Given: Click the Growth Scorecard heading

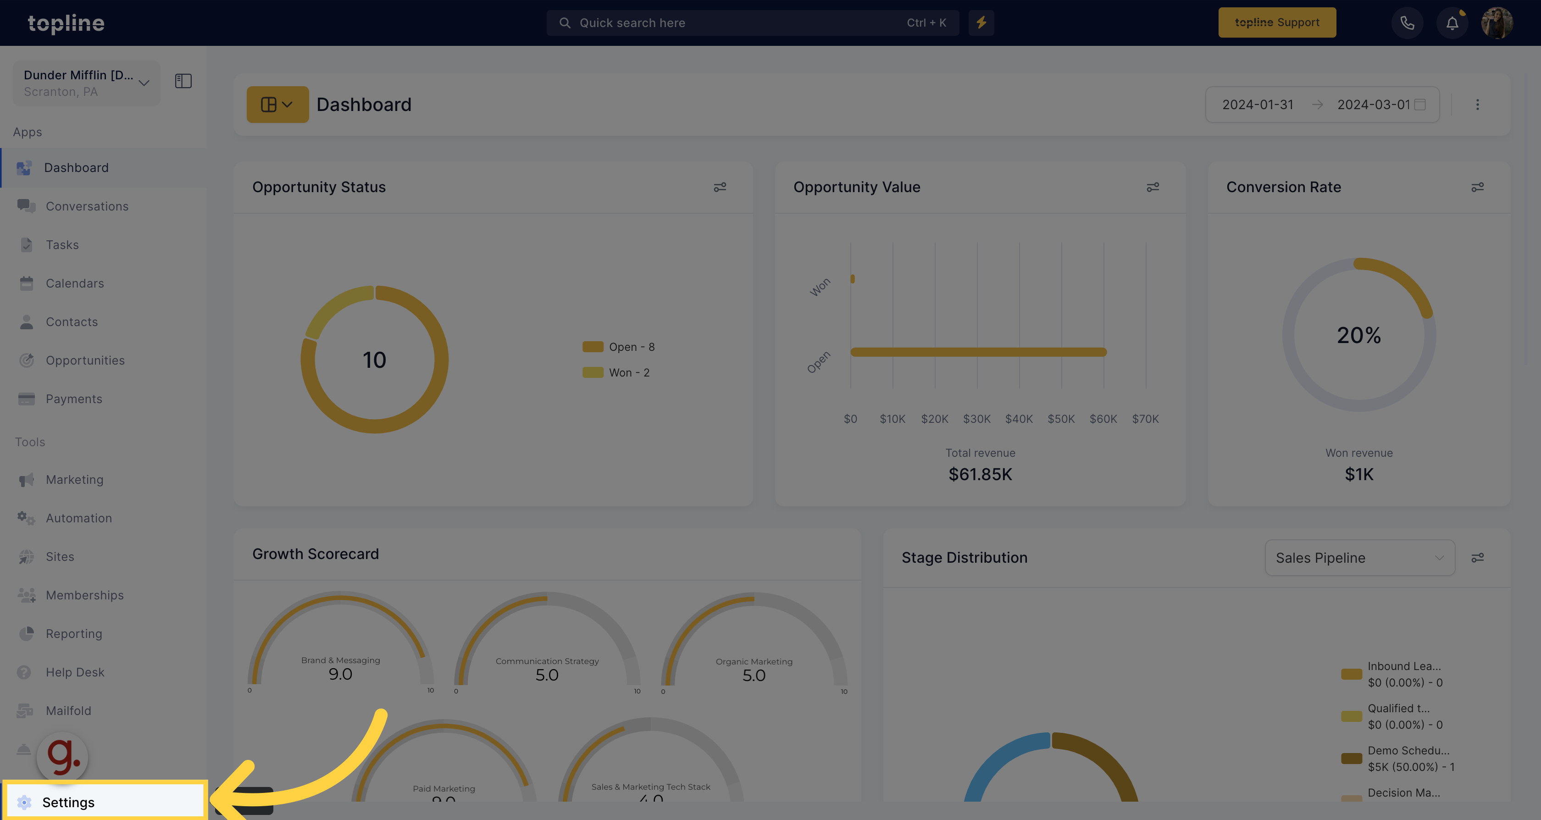Looking at the screenshot, I should coord(315,554).
